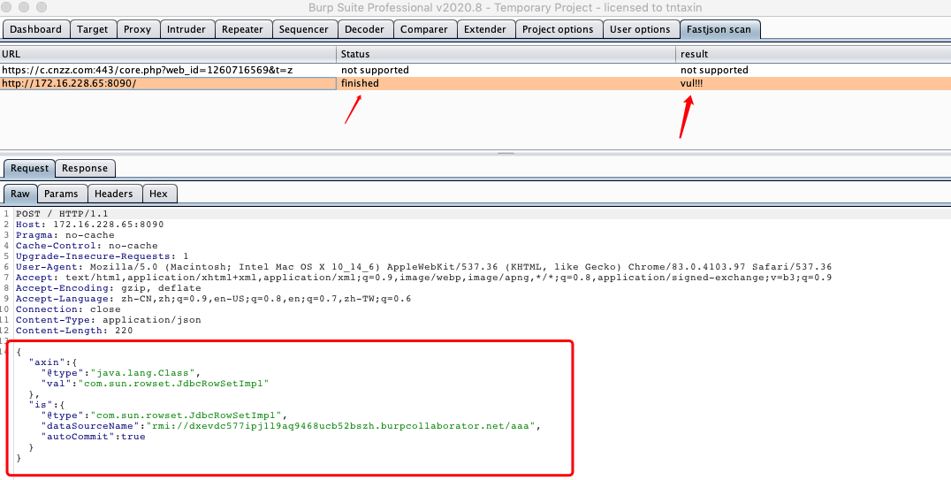Select the Repeater tab
Screen dimensions: 951x480
coord(242,29)
